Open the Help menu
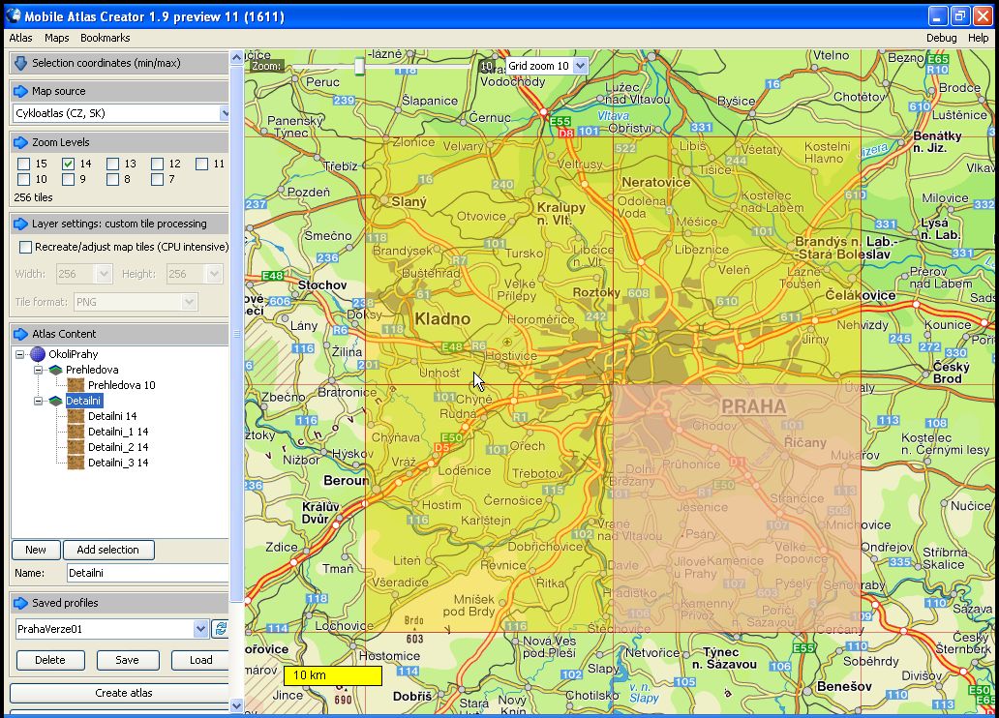Viewport: 999px width, 718px height. [978, 38]
